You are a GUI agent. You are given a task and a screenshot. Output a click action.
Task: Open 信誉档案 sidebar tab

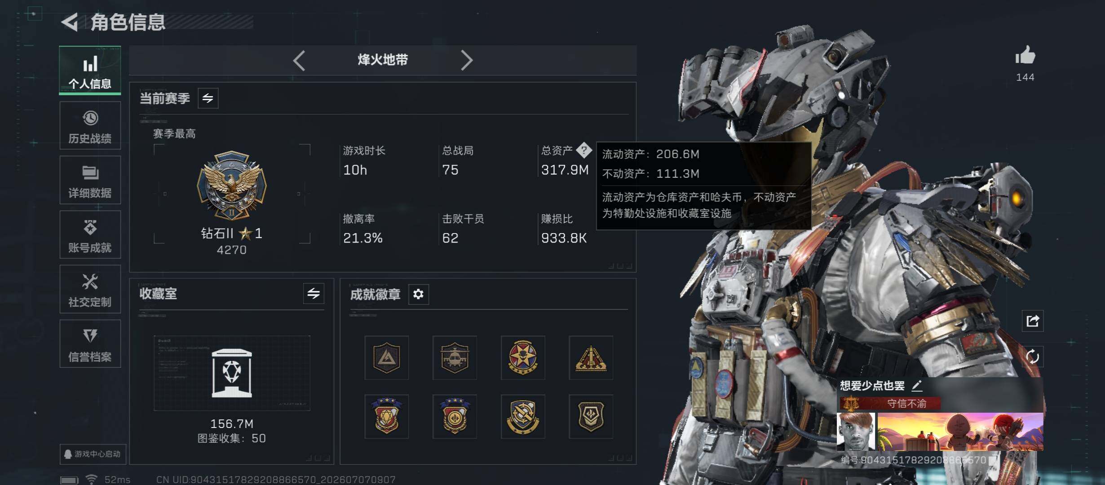click(x=90, y=344)
